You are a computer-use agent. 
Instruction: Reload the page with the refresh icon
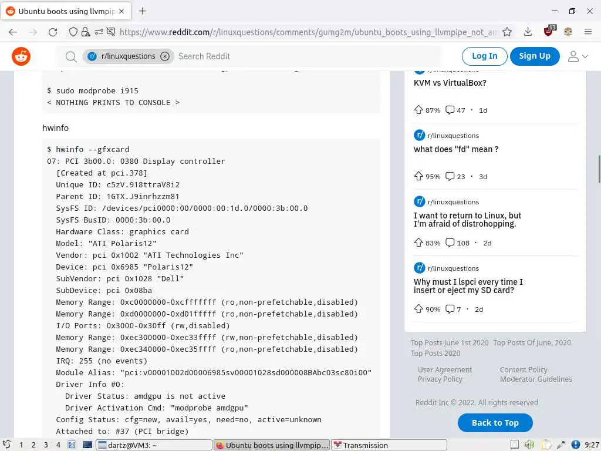point(53,32)
